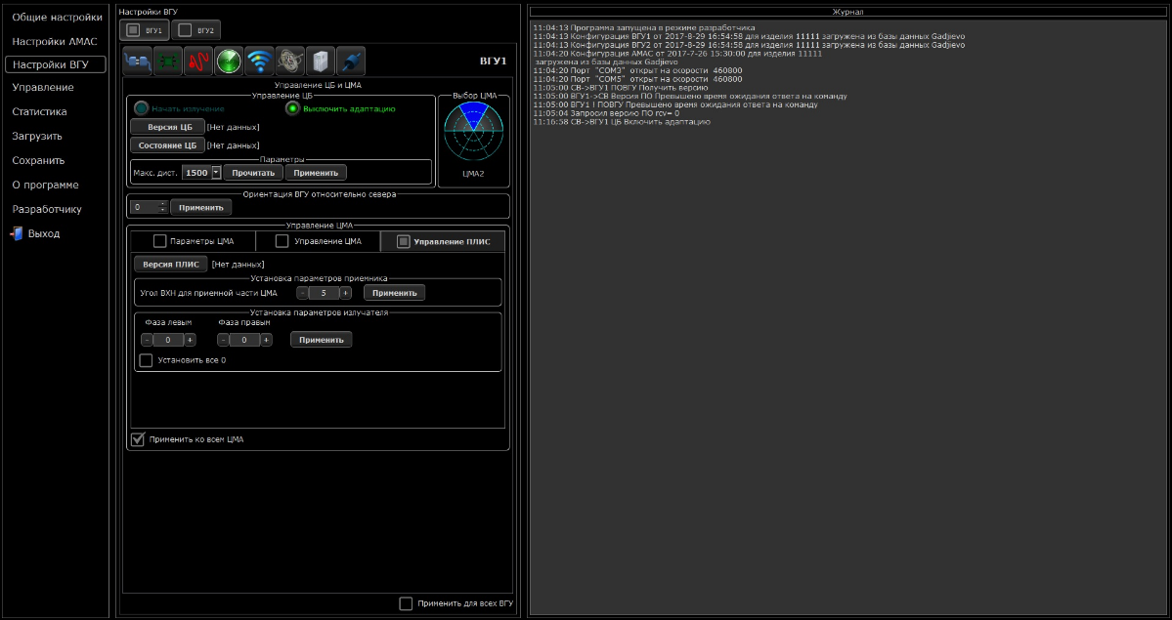The width and height of the screenshot is (1172, 620).
Task: Click the 'Прочитать' button
Action: tap(253, 173)
